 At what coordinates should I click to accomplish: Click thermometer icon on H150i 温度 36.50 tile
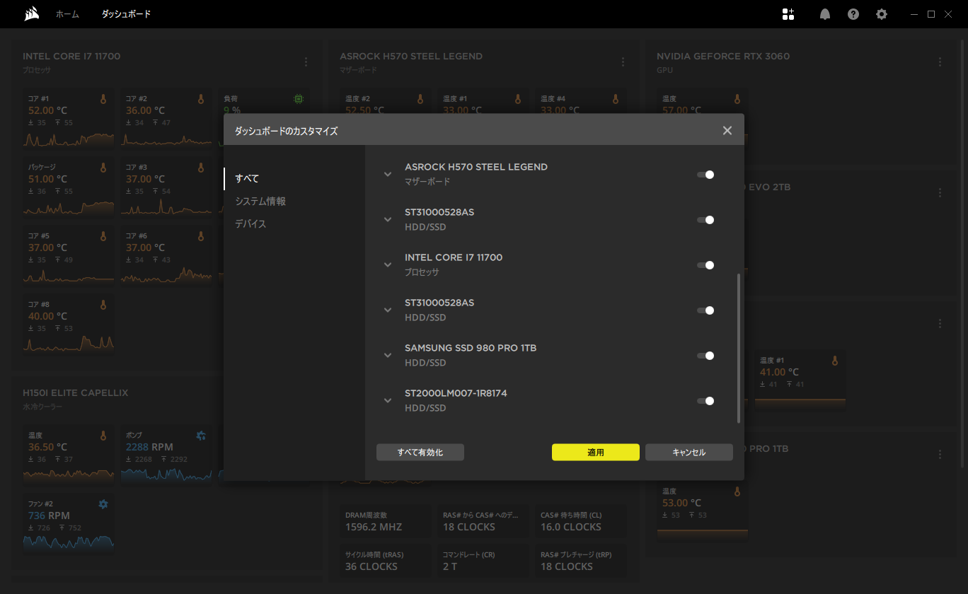(x=103, y=436)
